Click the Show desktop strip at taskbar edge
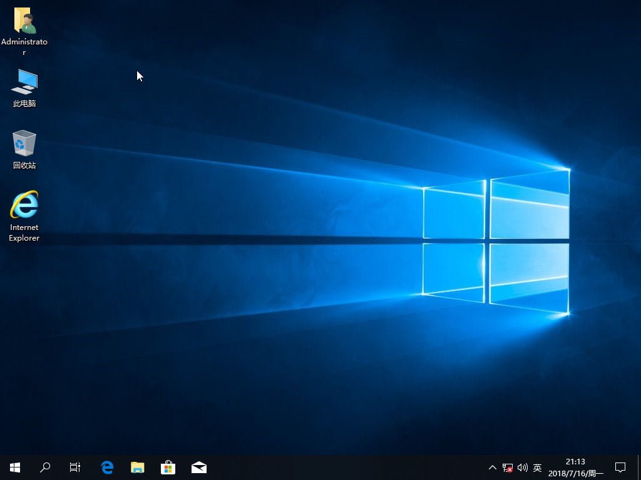Screen dimensions: 641x480 point(639,467)
